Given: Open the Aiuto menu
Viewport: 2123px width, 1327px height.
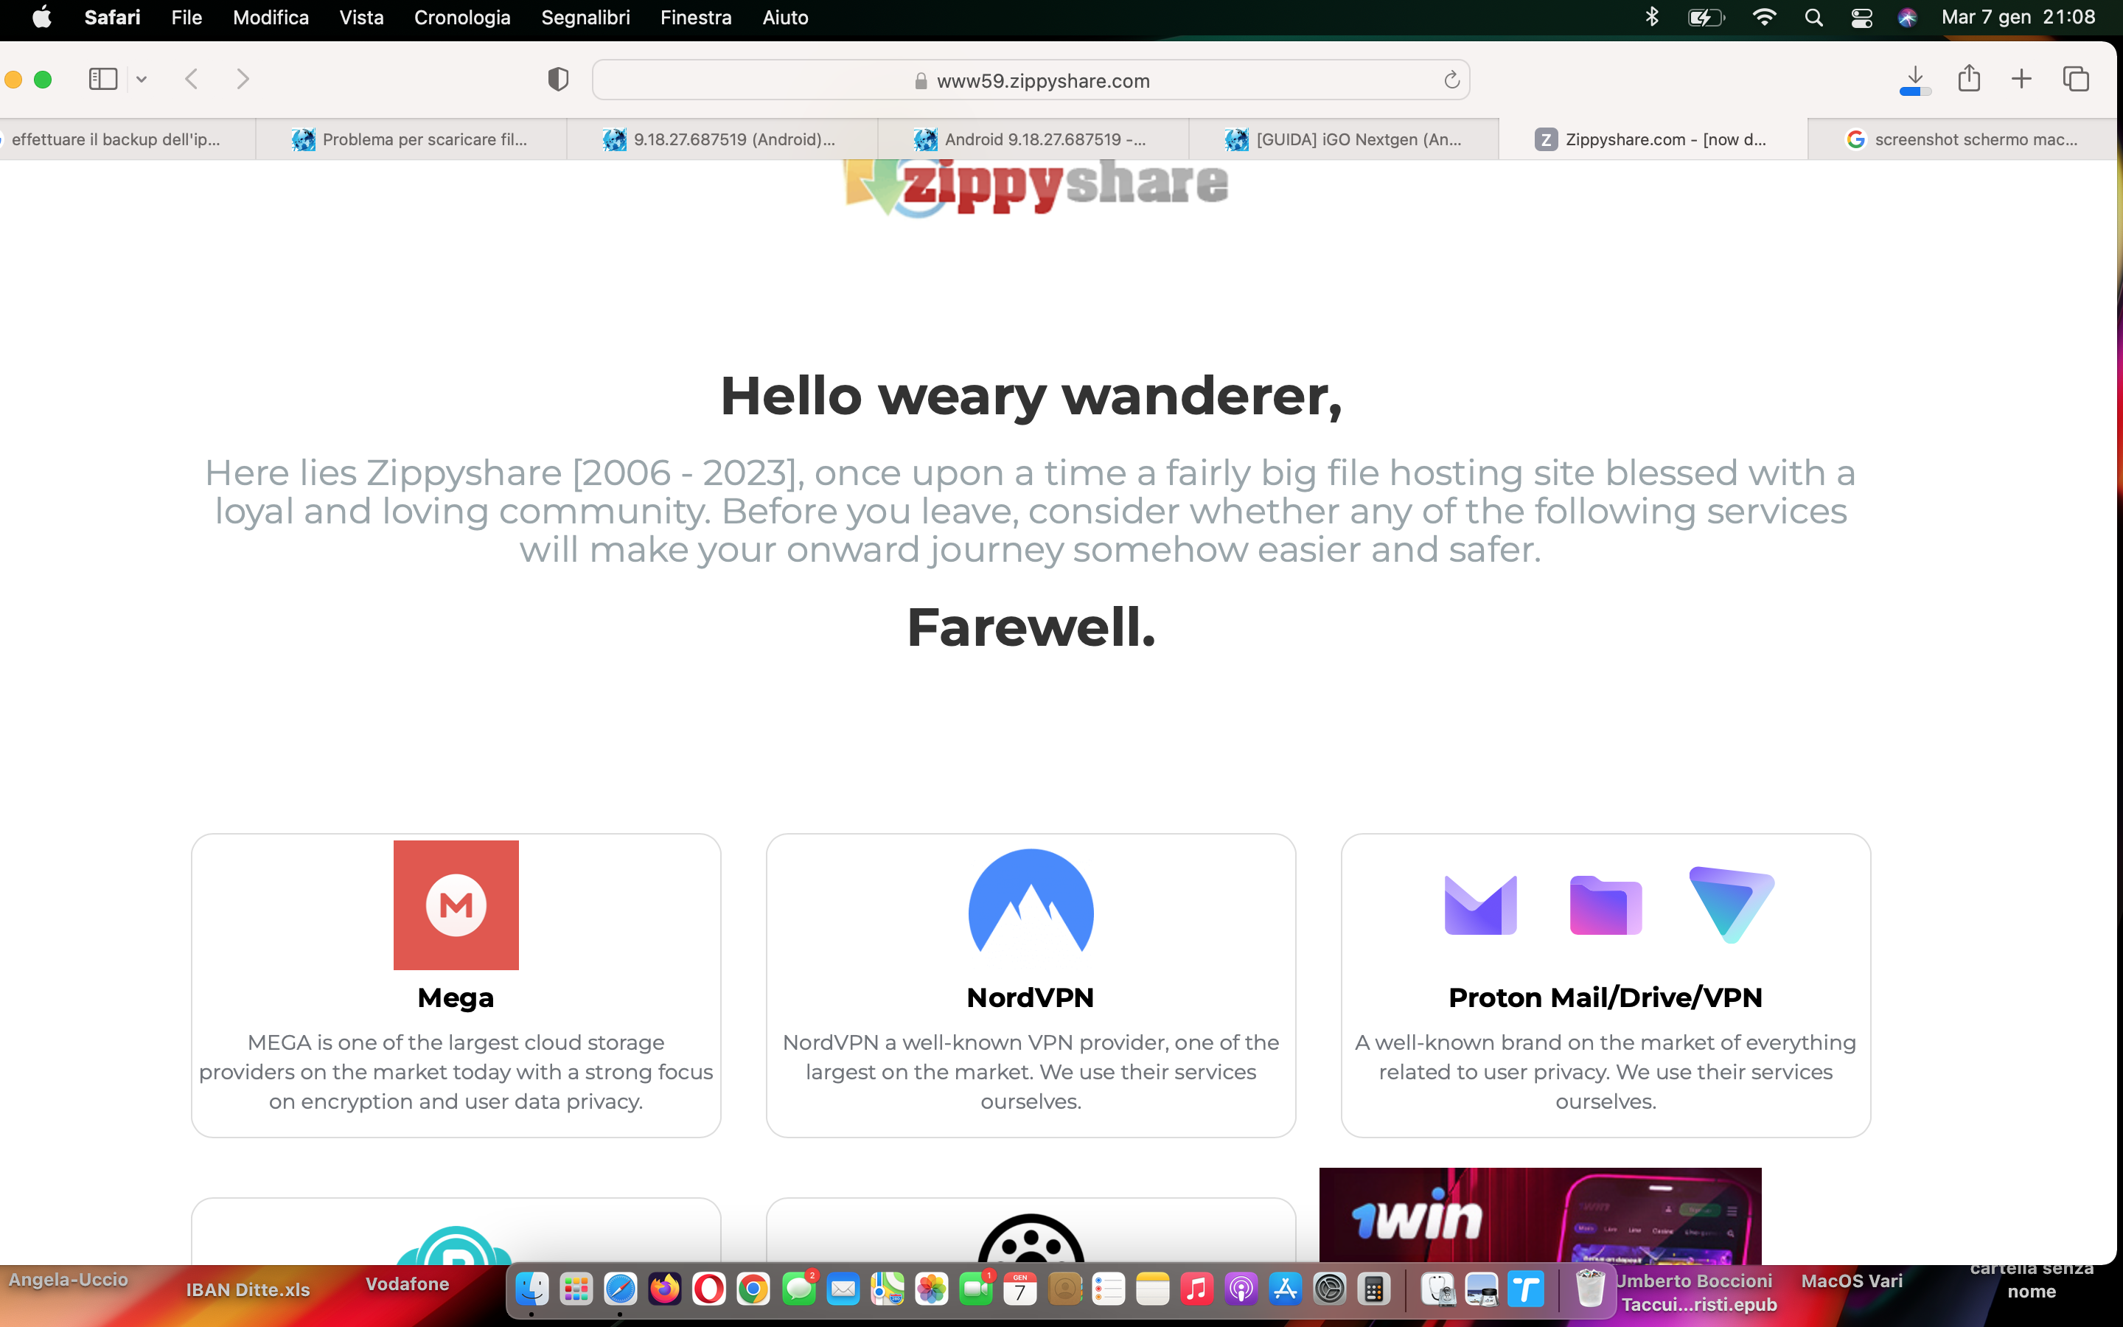Looking at the screenshot, I should (785, 18).
